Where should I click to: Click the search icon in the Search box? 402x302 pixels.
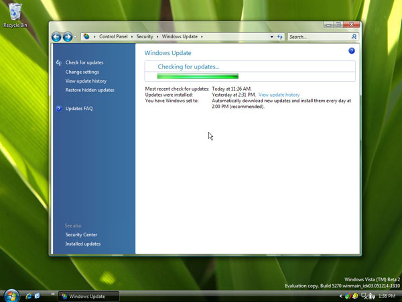coord(354,37)
